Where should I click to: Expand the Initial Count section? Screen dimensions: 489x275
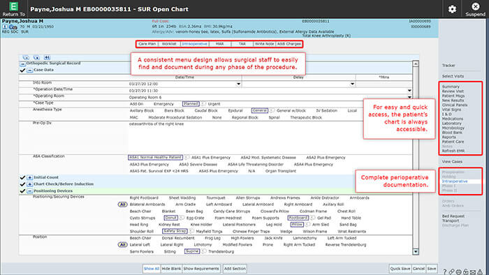[x=29, y=177]
